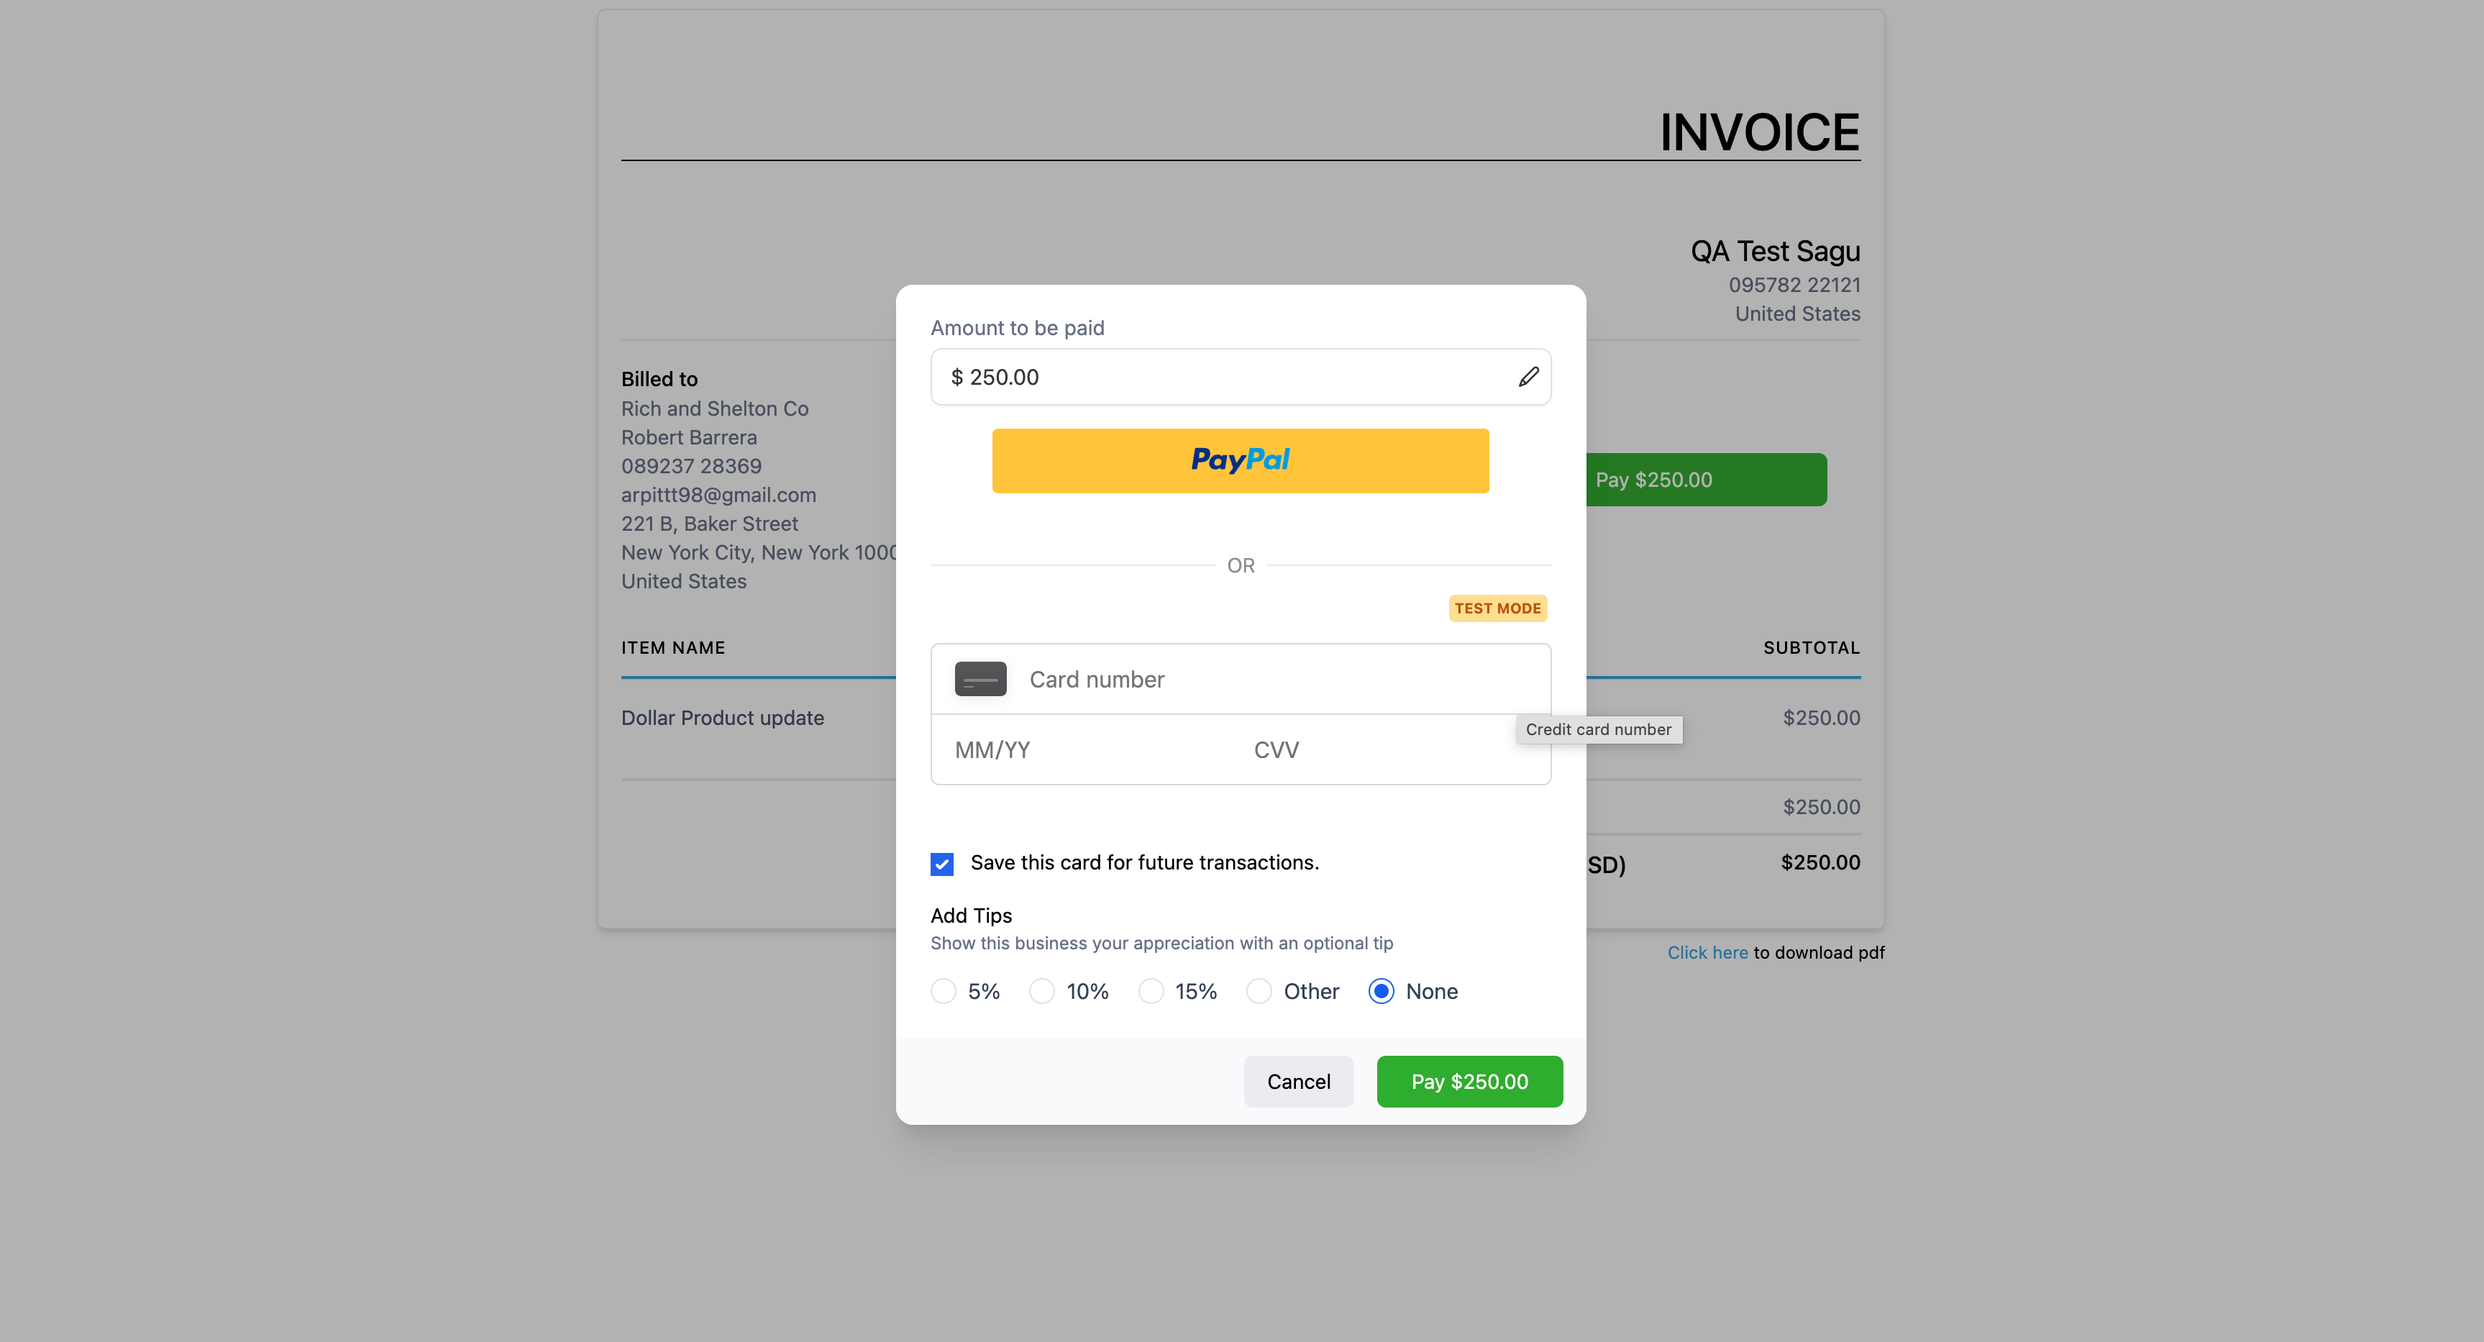Toggle Save card for future transactions

coord(942,861)
